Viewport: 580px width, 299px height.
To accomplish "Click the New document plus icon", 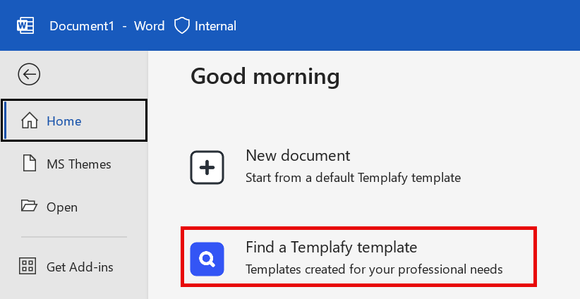I will click(207, 167).
